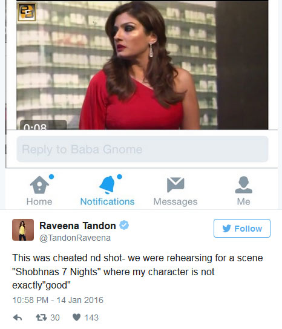Open the @TandonRaveena handle link
The image size is (282, 329).
tap(75, 238)
